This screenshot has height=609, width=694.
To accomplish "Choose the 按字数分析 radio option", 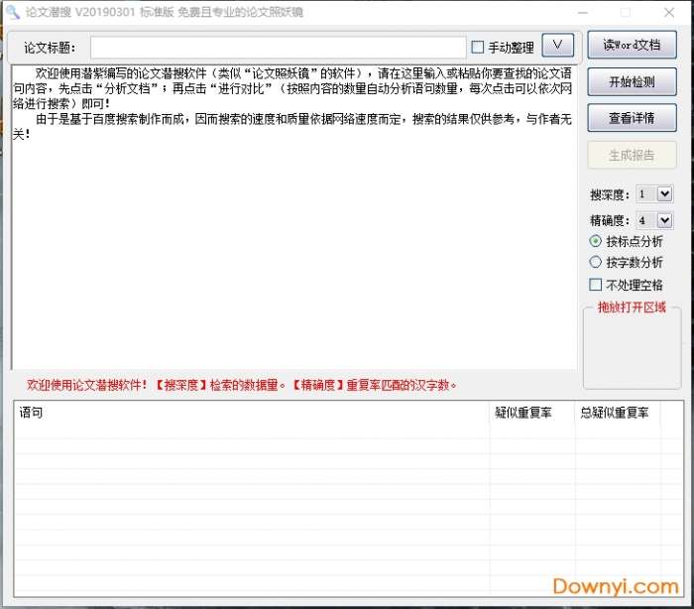I will pos(596,263).
